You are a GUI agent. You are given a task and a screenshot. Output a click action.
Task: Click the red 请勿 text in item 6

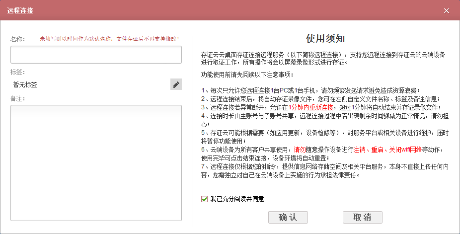[300, 150]
